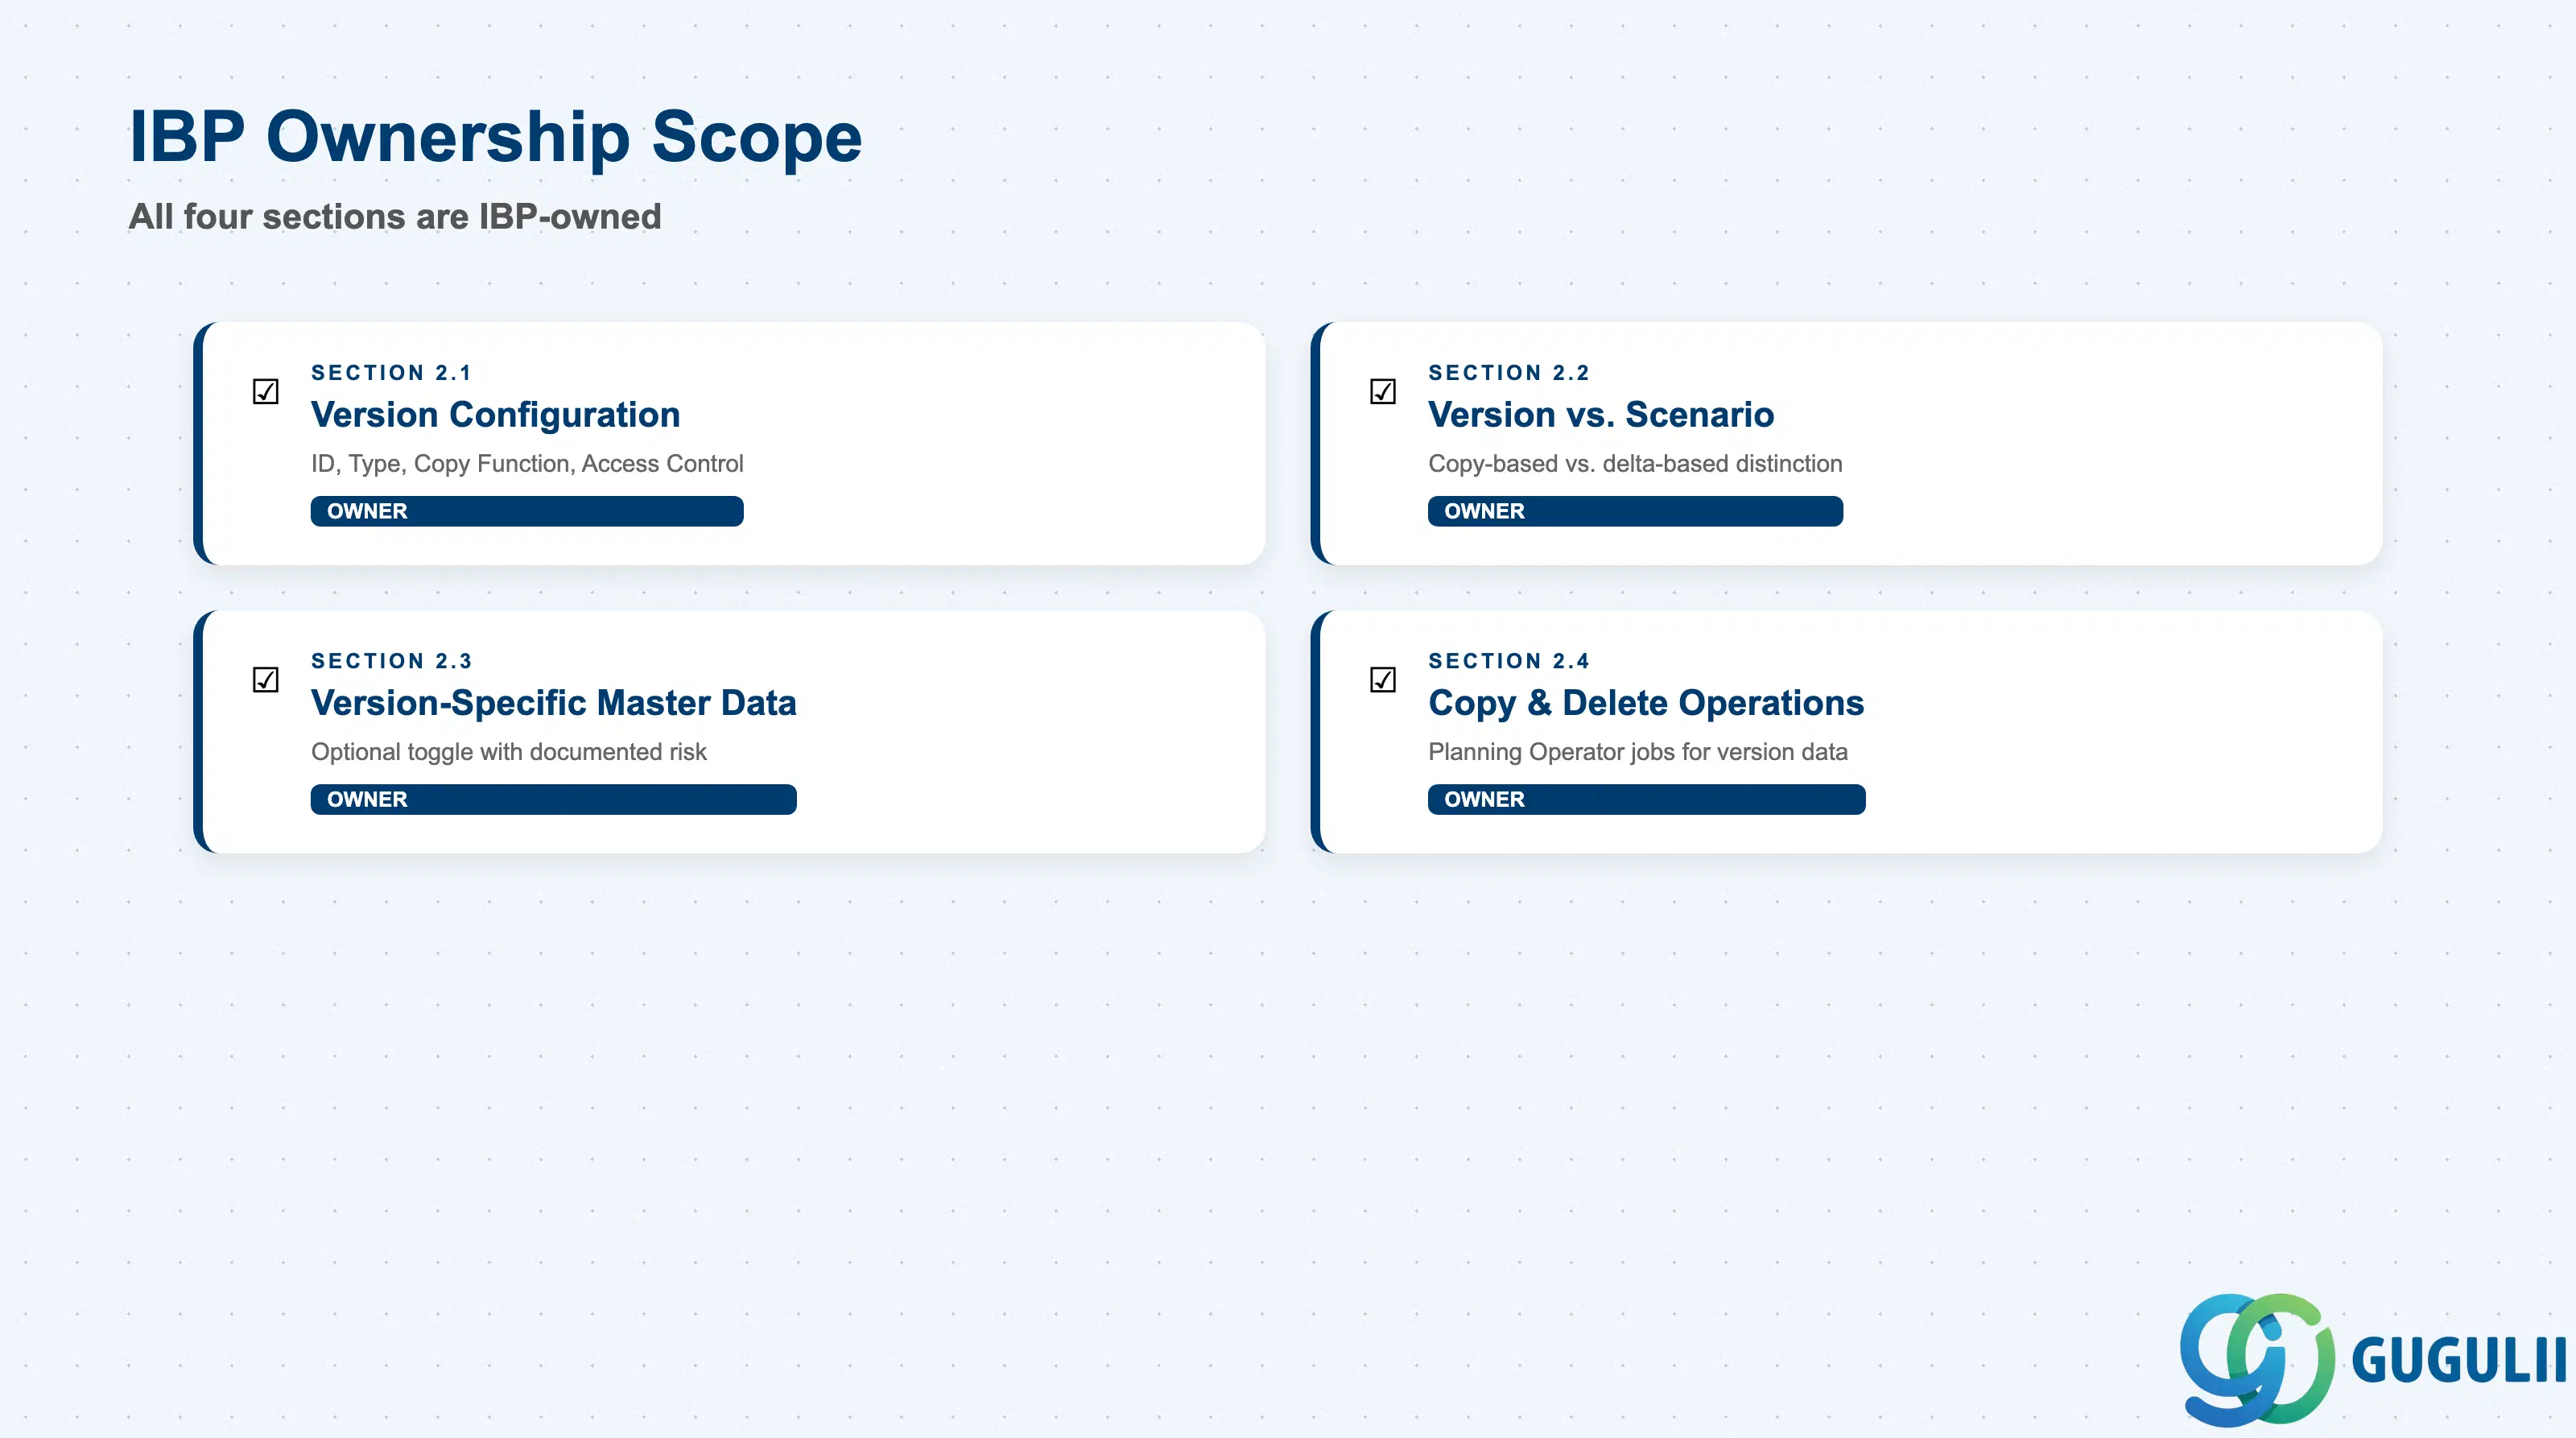Click the checkmark icon for Section 2.3
Screen dimensions: 2576x1438
click(x=265, y=680)
